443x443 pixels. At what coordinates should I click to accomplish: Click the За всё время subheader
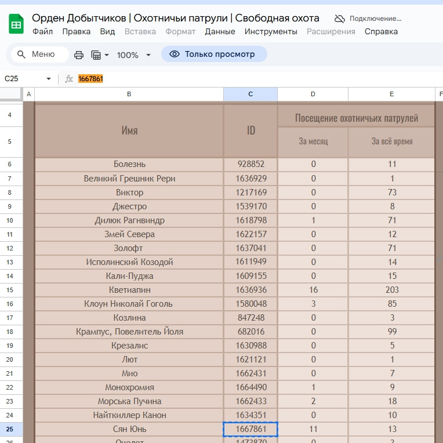click(392, 141)
